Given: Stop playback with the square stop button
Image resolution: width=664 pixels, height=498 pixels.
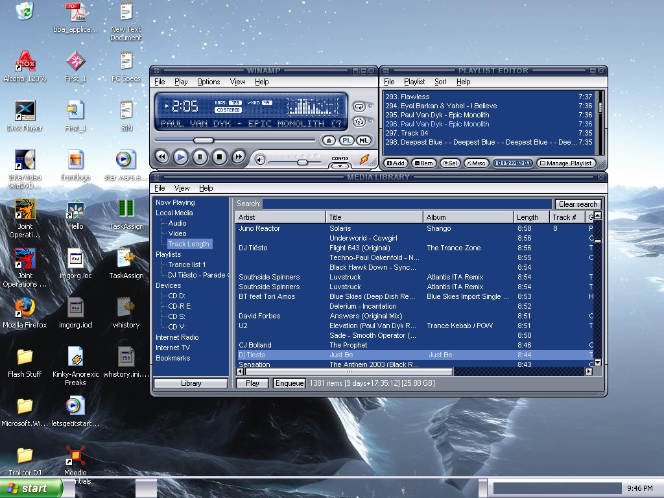Looking at the screenshot, I should point(219,157).
